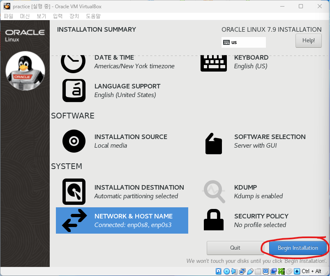330x276 pixels.
Task: Click 'Connected: enp0s8, enp0s3' text
Action: 133,225
